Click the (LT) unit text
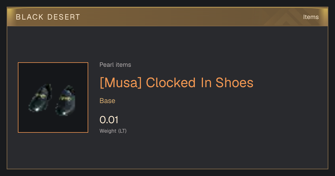335x176 pixels. click(x=122, y=131)
